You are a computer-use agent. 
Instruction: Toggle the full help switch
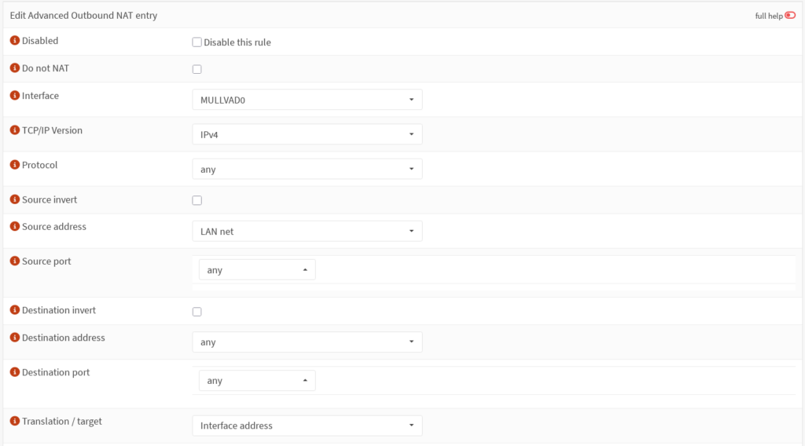(x=790, y=16)
